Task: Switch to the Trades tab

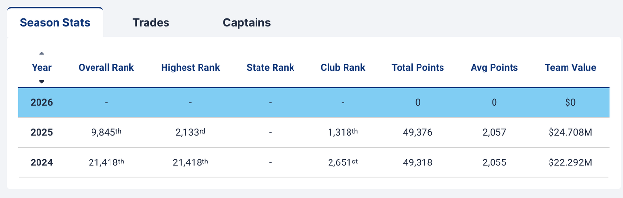Action: pyautogui.click(x=151, y=23)
